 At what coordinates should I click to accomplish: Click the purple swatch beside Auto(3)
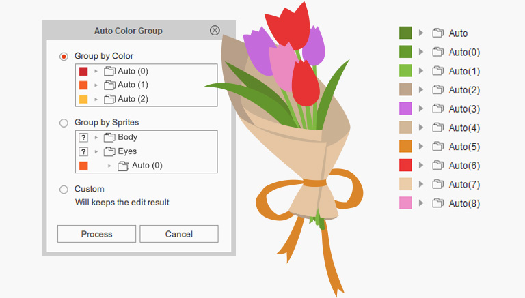point(405,108)
